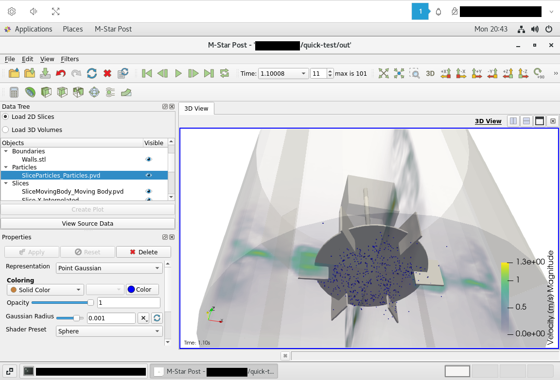This screenshot has width=560, height=380.
Task: Open the View menu
Action: point(47,59)
